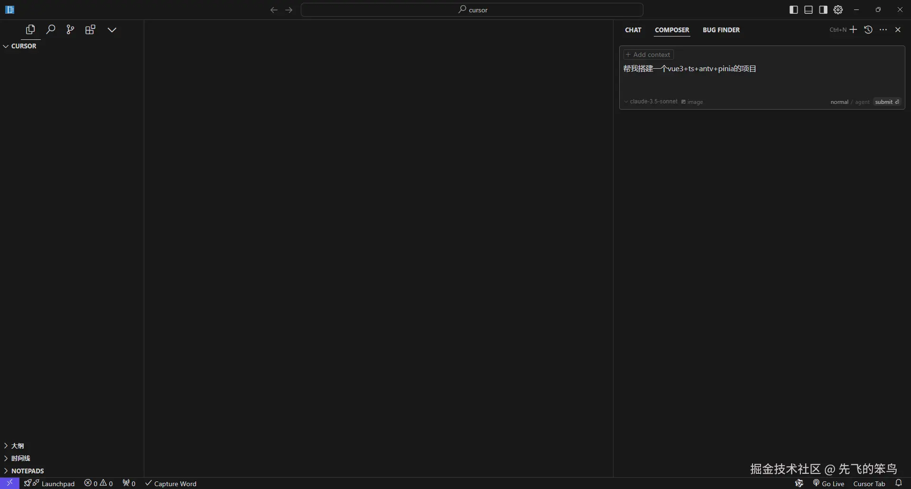
Task: Show more sidebar views chevron
Action: coord(112,29)
